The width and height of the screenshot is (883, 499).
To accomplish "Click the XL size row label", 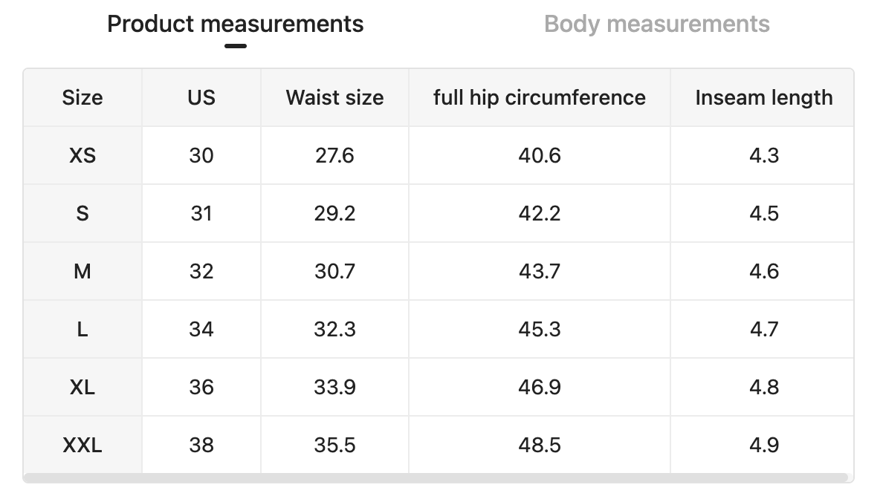I will 83,387.
